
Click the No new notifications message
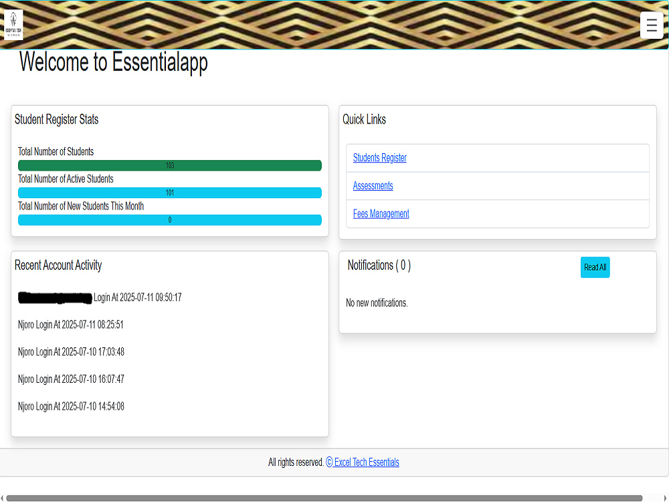click(377, 303)
